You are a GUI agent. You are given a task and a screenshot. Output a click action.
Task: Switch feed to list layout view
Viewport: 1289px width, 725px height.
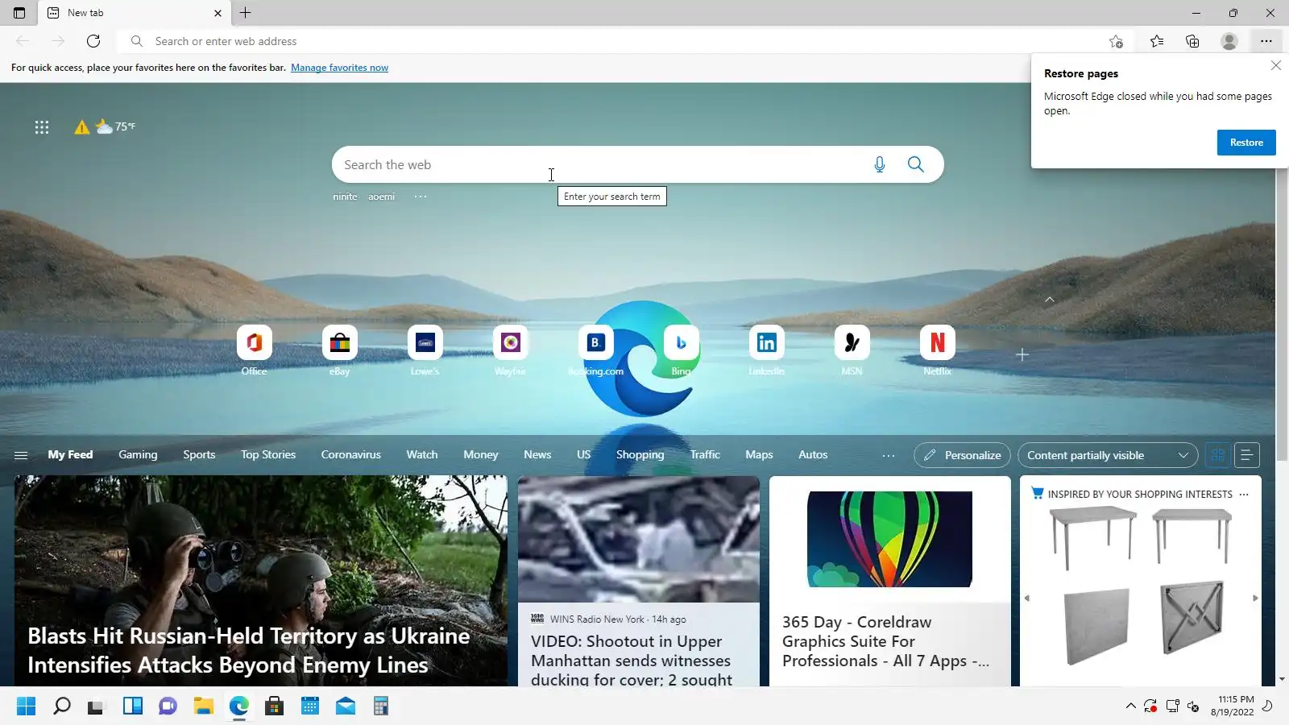pos(1246,455)
